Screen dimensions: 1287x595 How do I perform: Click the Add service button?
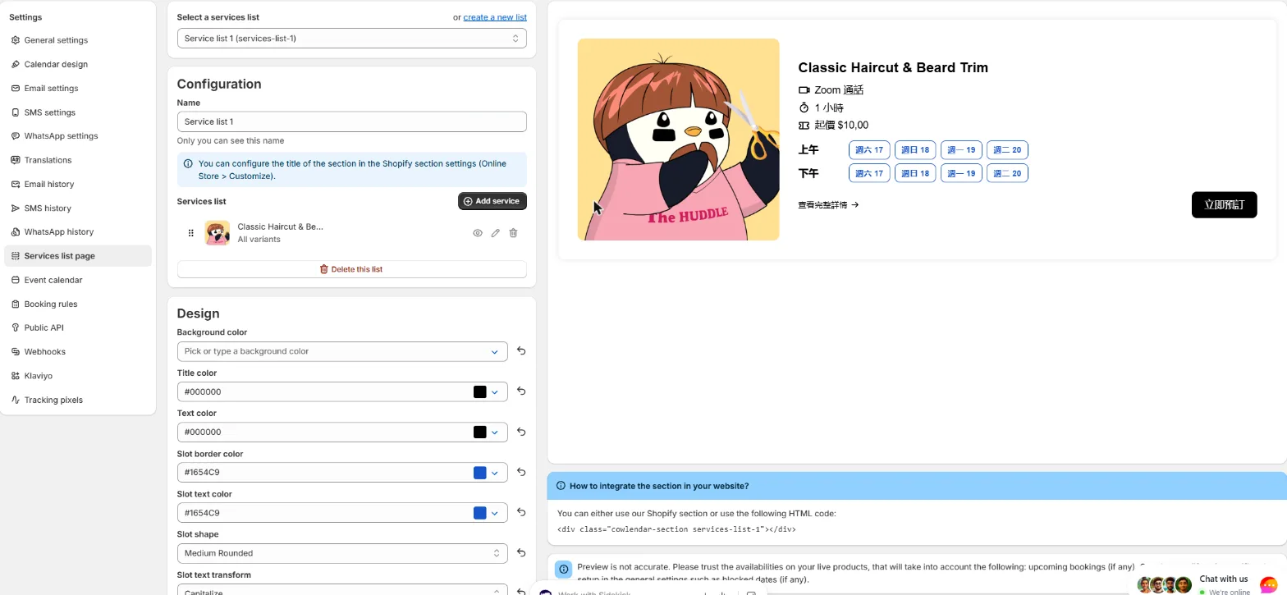(492, 201)
